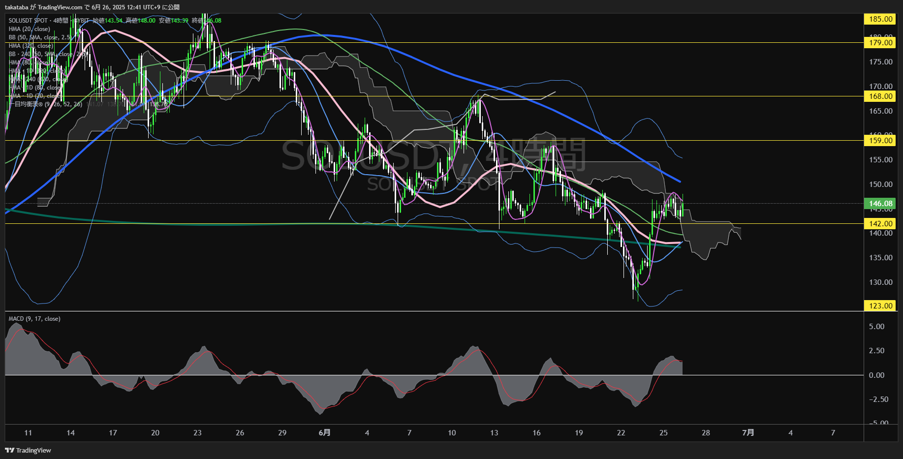Image resolution: width=903 pixels, height=459 pixels.
Task: Click the 7月 month label on time axis
Action: coord(748,433)
